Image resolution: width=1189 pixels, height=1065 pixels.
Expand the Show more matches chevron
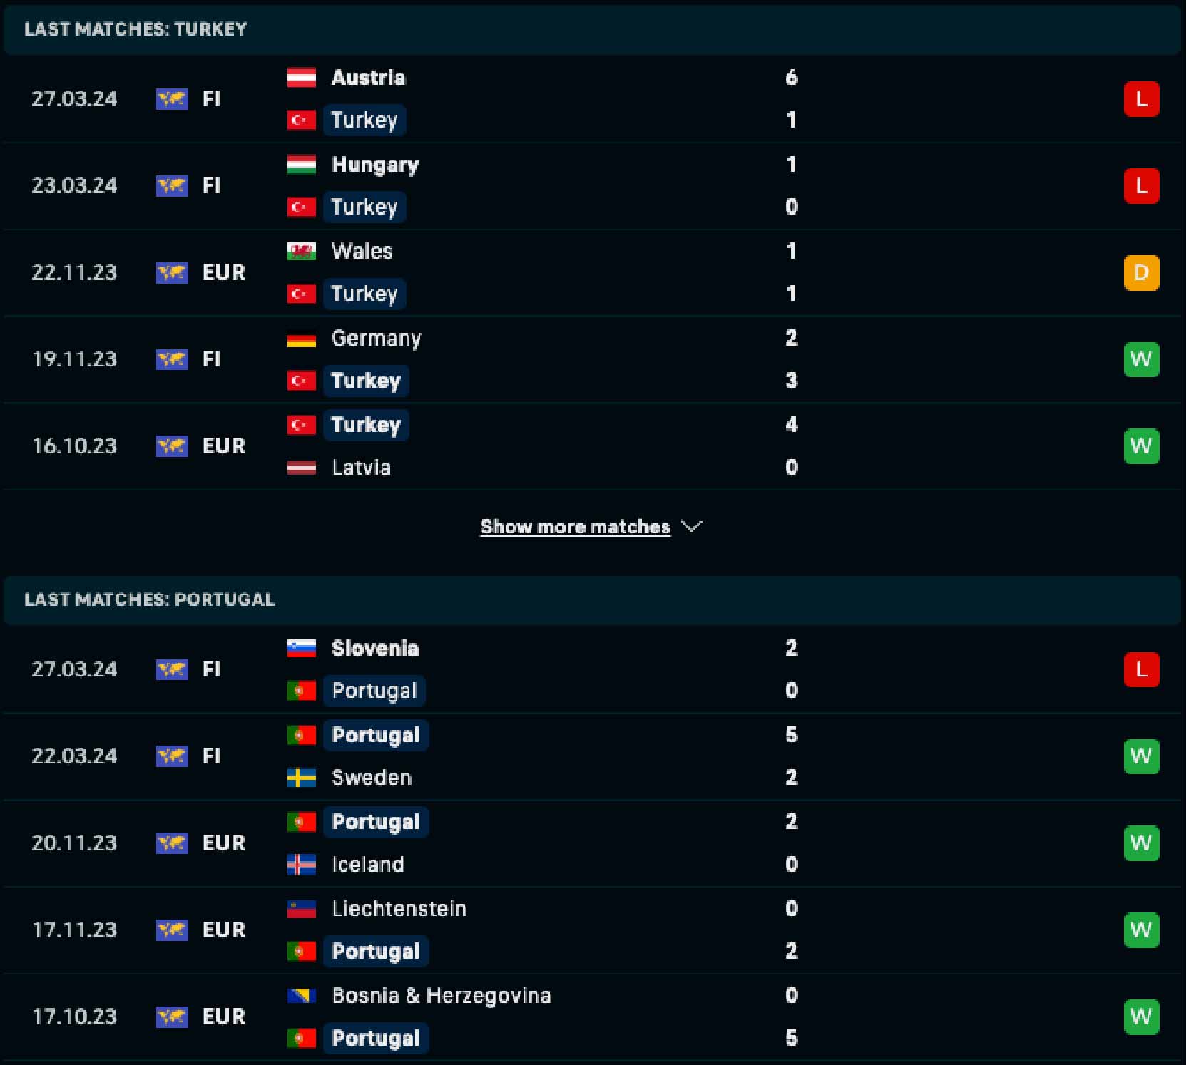(692, 527)
